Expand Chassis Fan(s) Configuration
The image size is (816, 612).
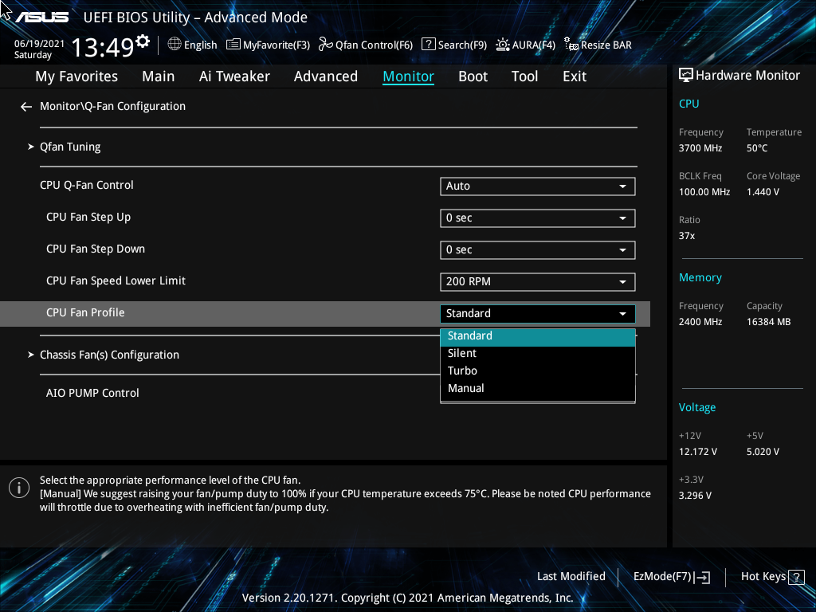point(109,354)
